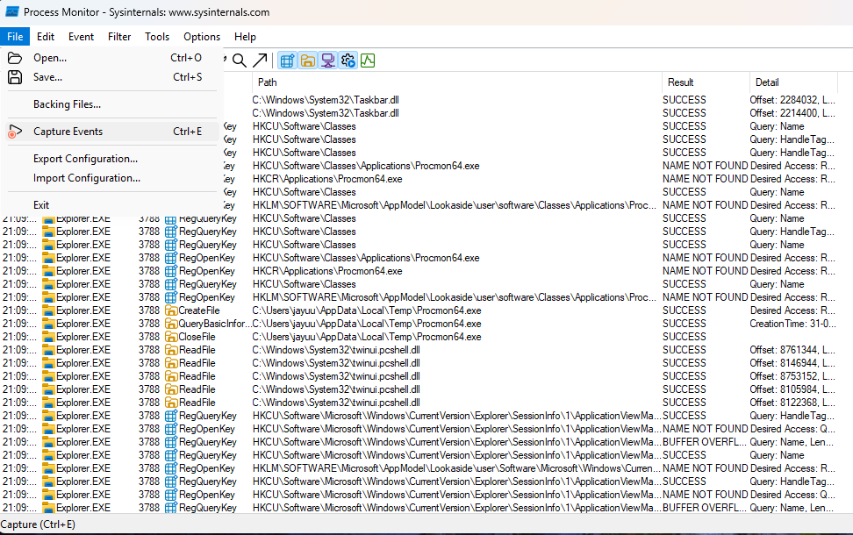Click 'Capture (Ctrl+E)' status bar text
This screenshot has width=853, height=535.
point(38,524)
